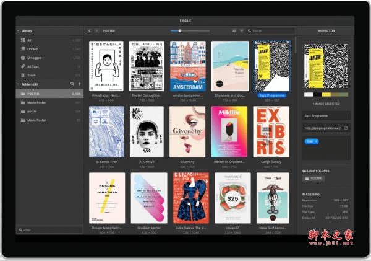371x261 pixels.
Task: Select the image27 $25 salad poster
Action: (x=232, y=198)
